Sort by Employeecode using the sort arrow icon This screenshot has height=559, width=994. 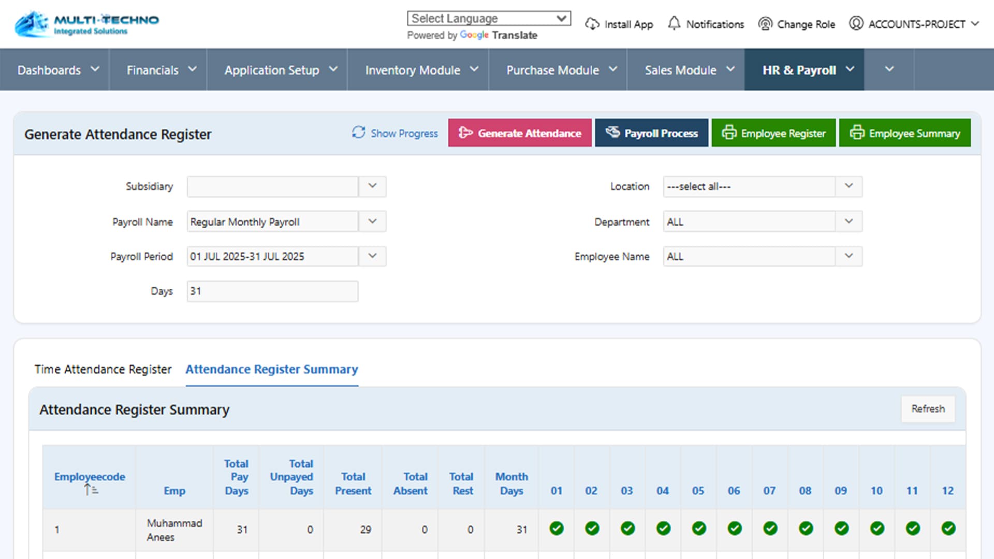(91, 490)
